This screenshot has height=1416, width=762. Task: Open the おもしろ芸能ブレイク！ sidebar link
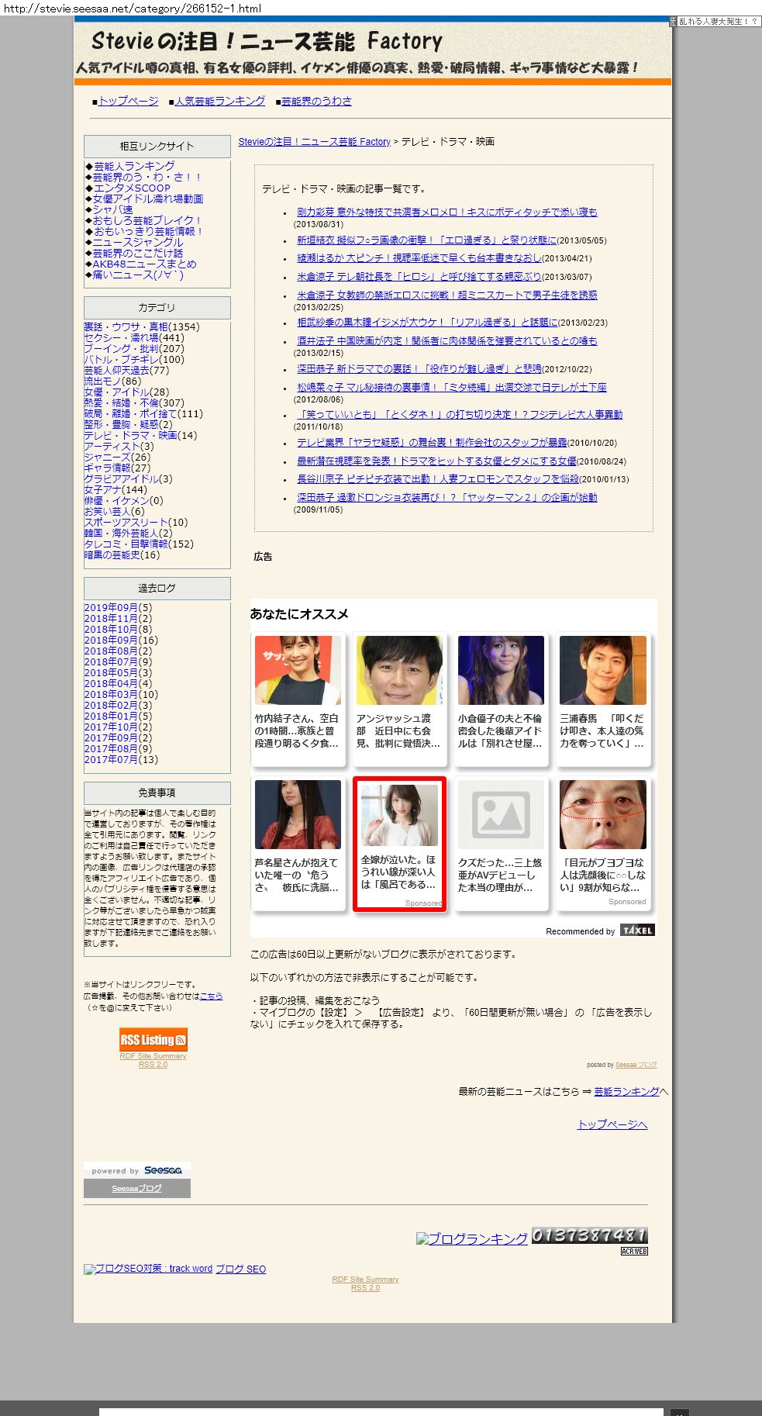point(147,220)
